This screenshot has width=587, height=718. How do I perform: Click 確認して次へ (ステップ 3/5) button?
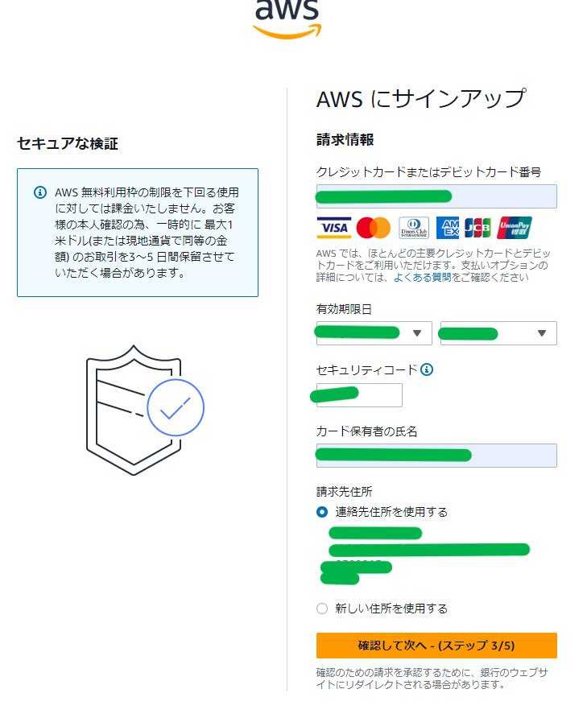(436, 646)
